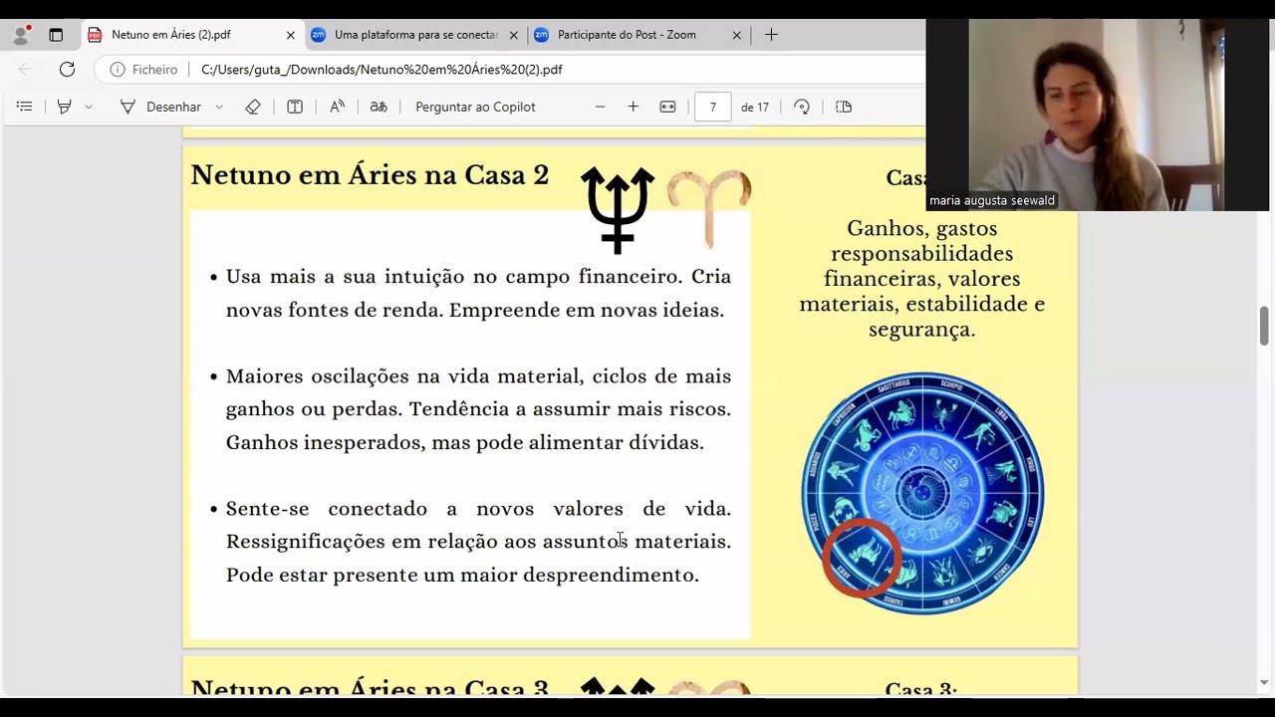Screen dimensions: 1275x717
Task: Focus the address bar with the PDF path
Action: pos(382,70)
